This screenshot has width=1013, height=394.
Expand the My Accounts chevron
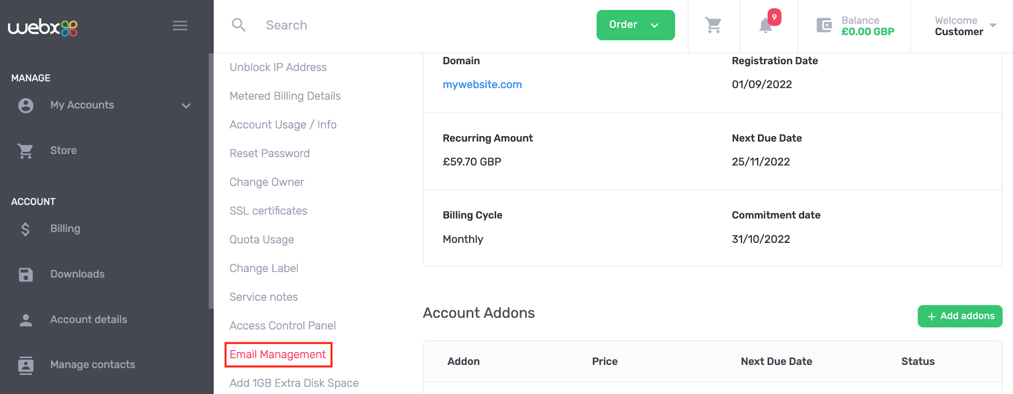coord(186,106)
